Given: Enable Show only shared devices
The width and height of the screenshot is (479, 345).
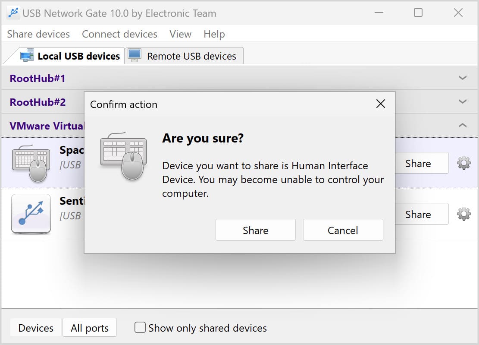Looking at the screenshot, I should [x=140, y=328].
